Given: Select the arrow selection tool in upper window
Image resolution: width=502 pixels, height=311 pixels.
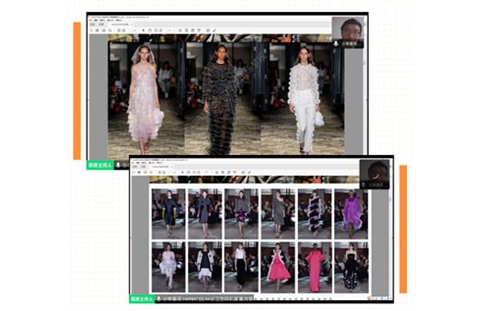Looking at the screenshot, I should point(143,30).
